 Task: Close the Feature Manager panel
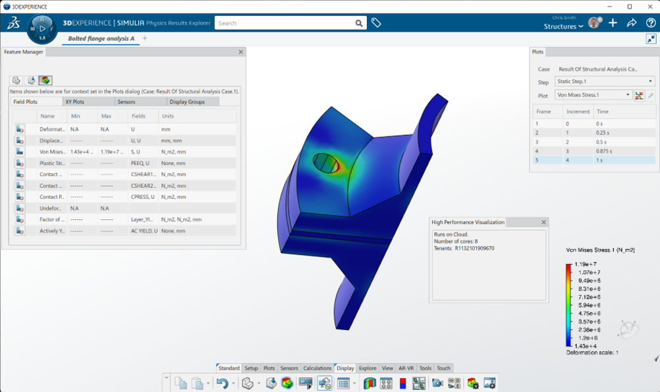click(x=241, y=52)
